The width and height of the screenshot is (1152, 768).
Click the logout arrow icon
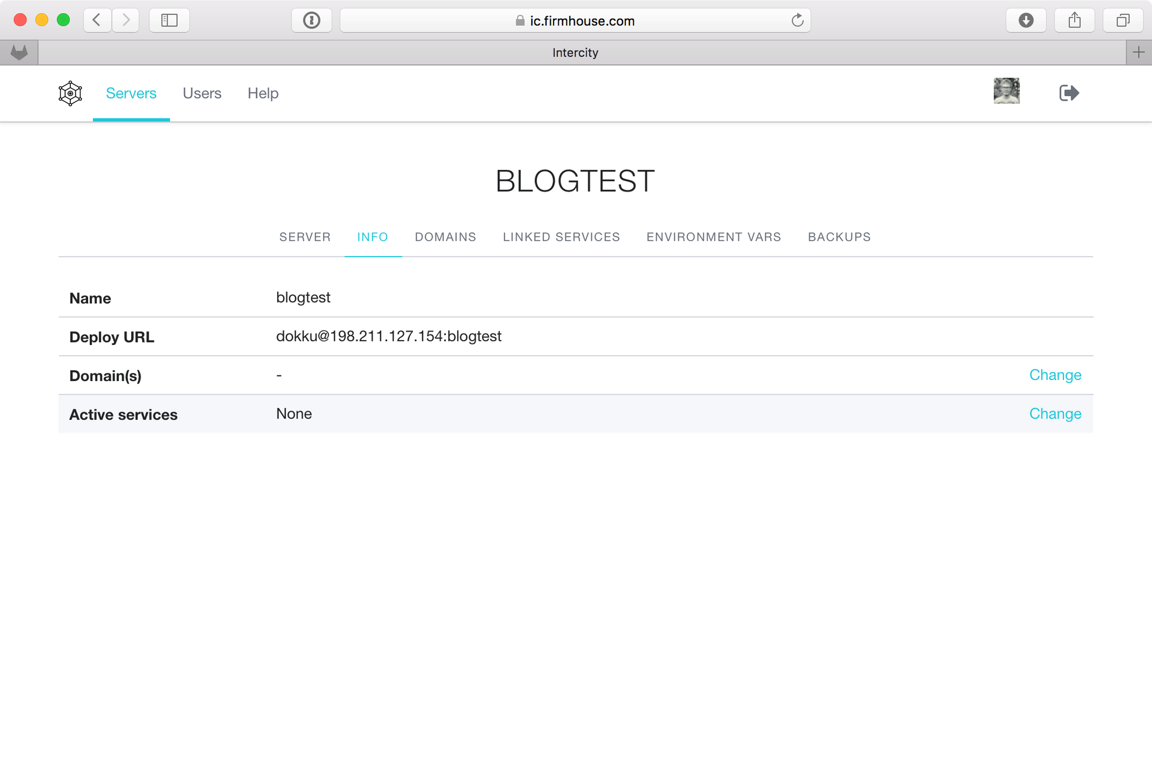click(1069, 93)
